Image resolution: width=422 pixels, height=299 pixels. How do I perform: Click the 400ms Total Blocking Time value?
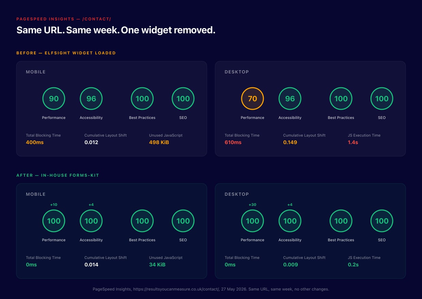click(35, 142)
